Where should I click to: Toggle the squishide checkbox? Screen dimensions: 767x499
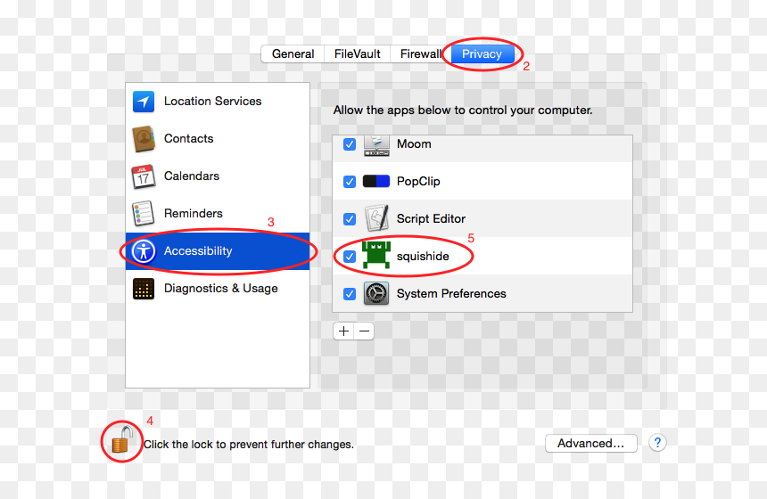pos(350,257)
